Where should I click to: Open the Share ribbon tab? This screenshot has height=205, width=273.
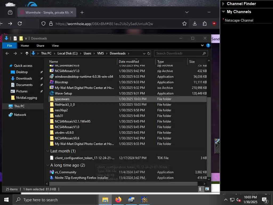40,46
